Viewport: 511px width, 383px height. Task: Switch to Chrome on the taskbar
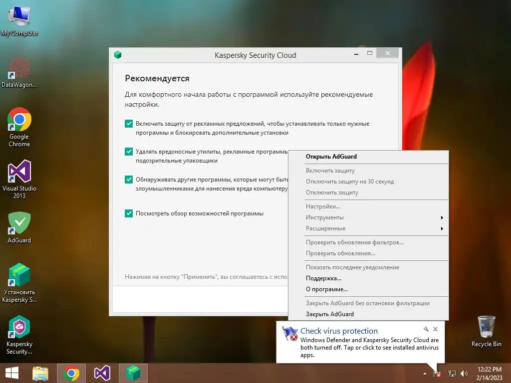(71, 373)
